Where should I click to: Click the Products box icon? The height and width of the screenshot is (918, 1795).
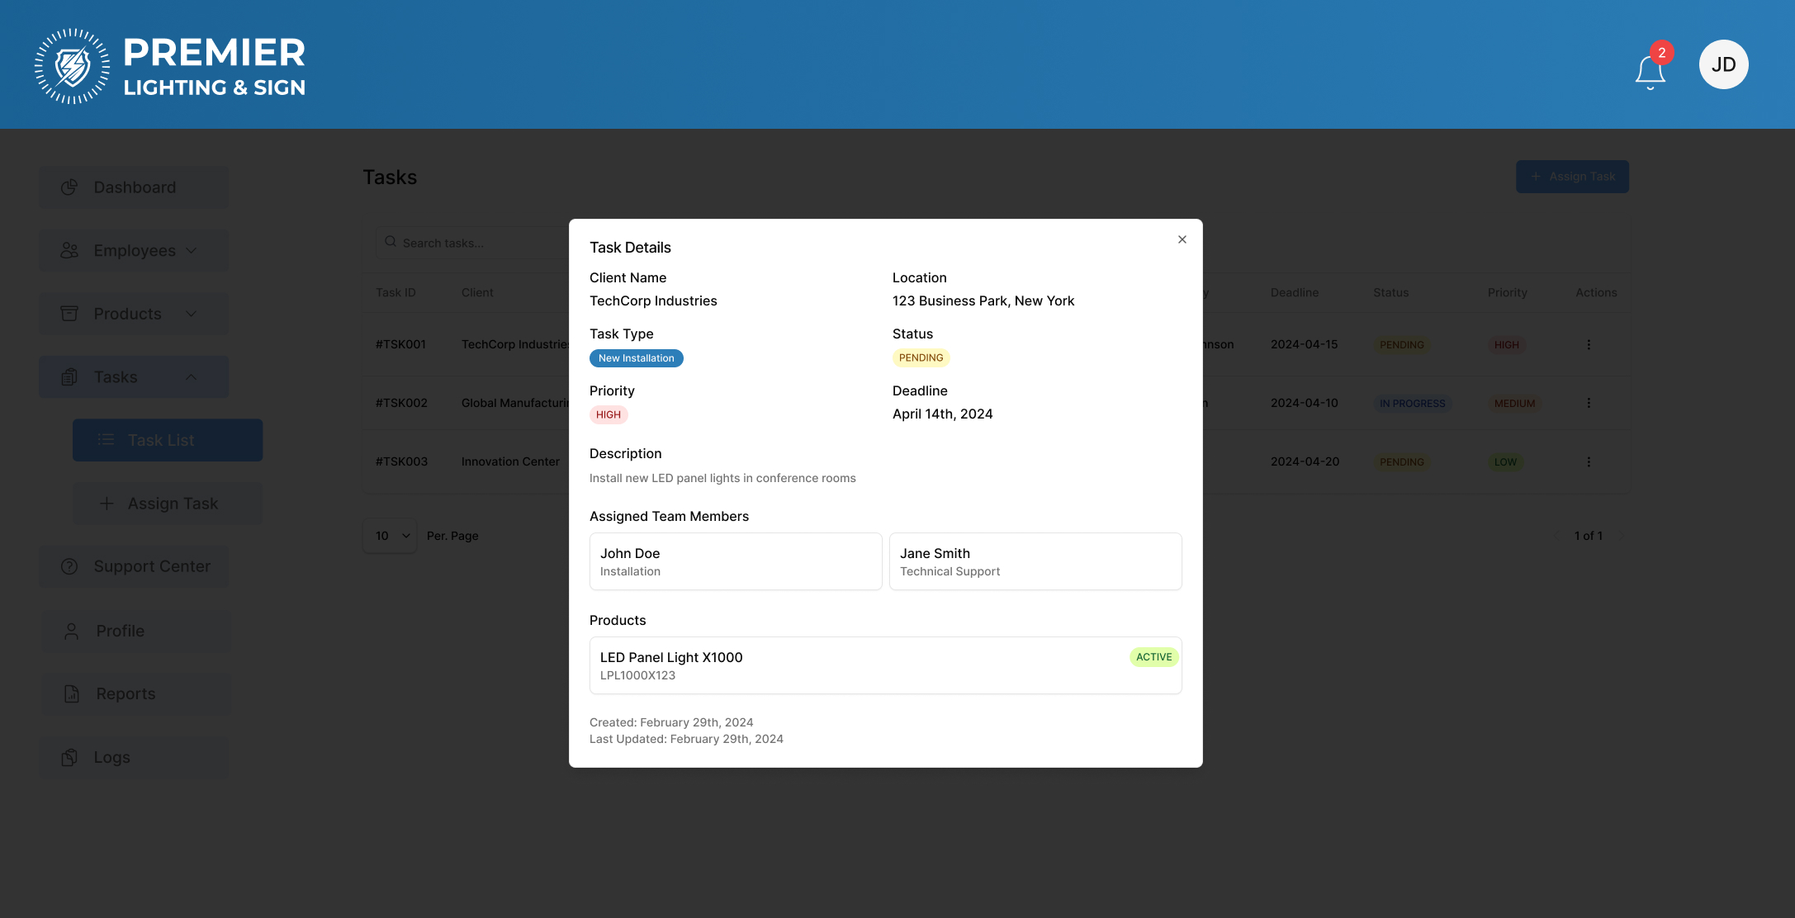(x=69, y=314)
